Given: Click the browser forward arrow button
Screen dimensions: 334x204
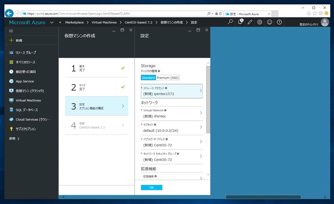Looking at the screenshot, I should click(x=18, y=14).
